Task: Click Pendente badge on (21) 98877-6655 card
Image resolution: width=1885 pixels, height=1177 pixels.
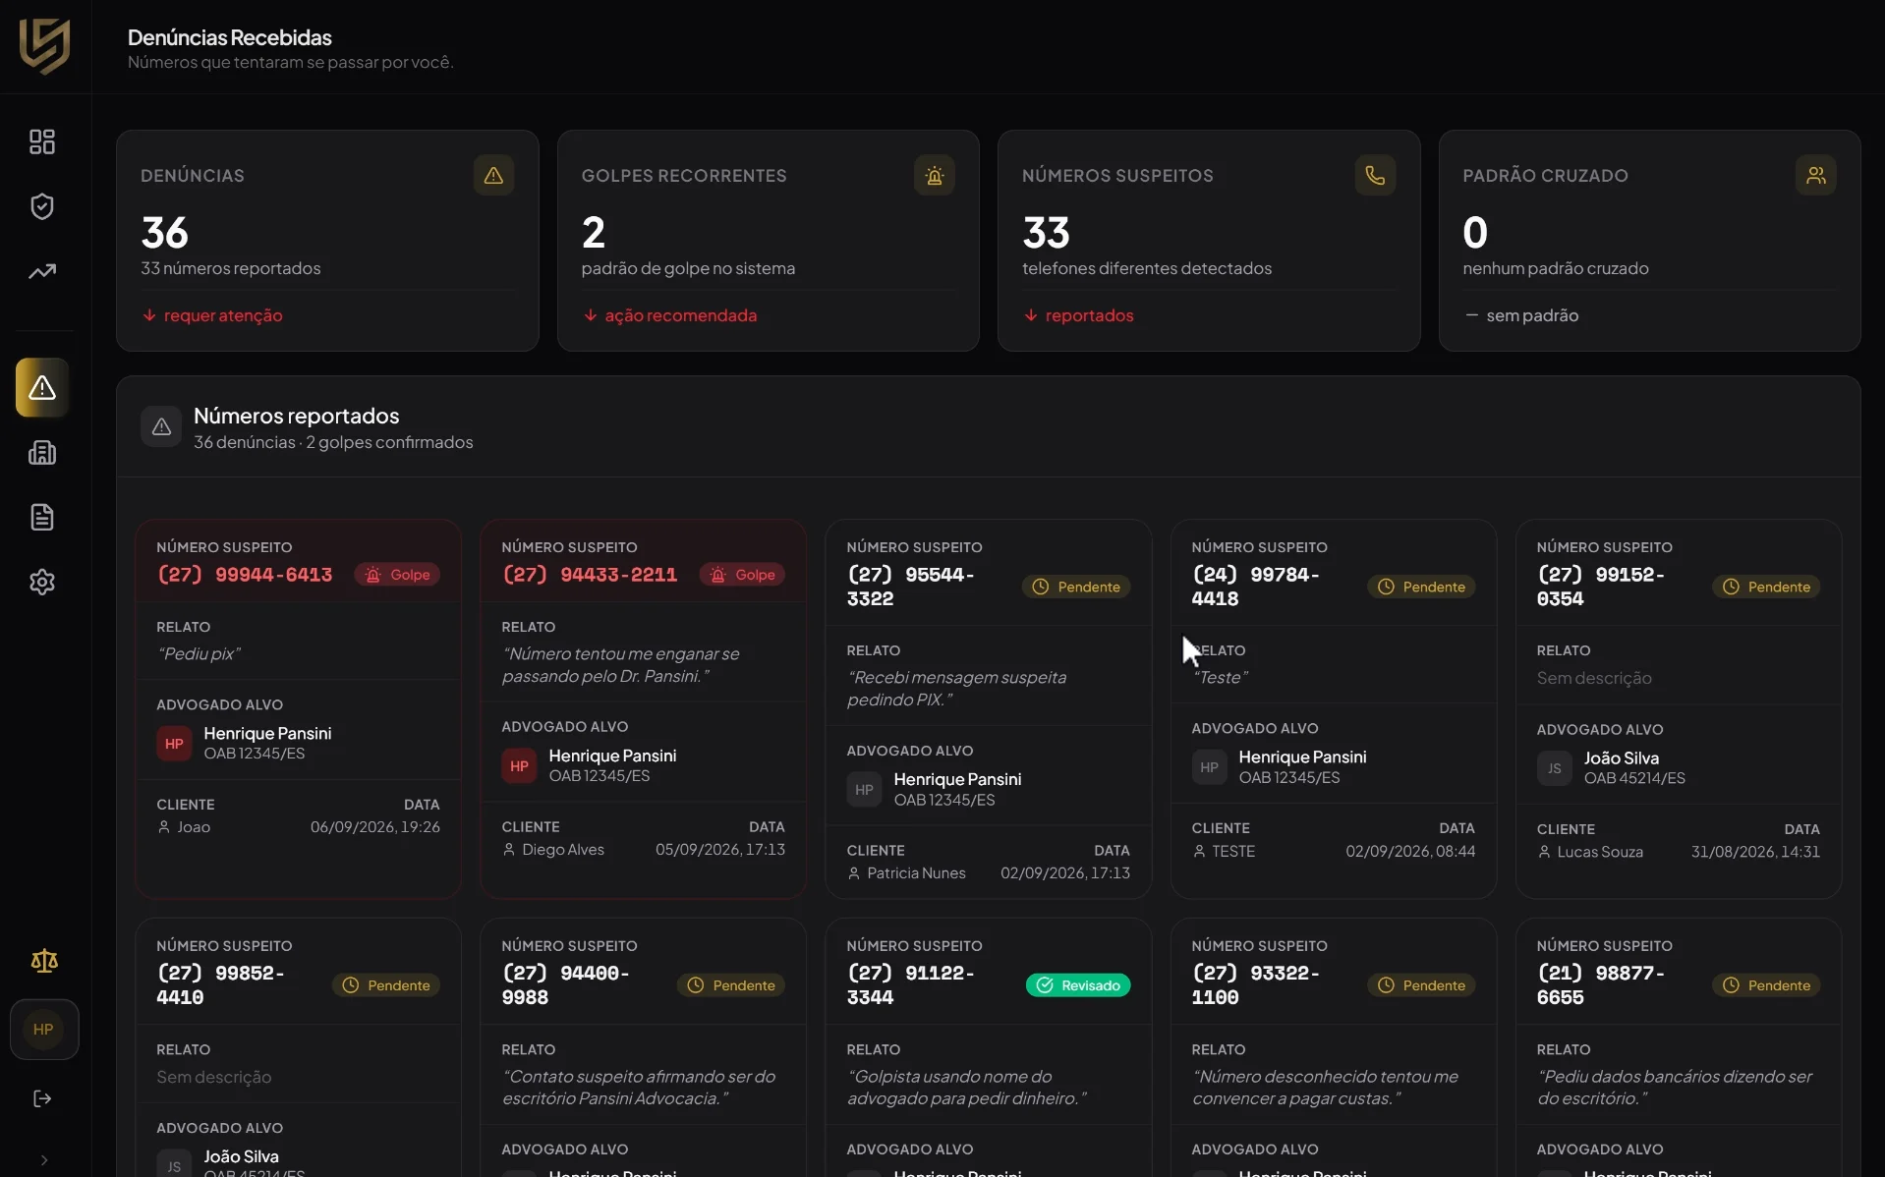Action: click(1767, 985)
